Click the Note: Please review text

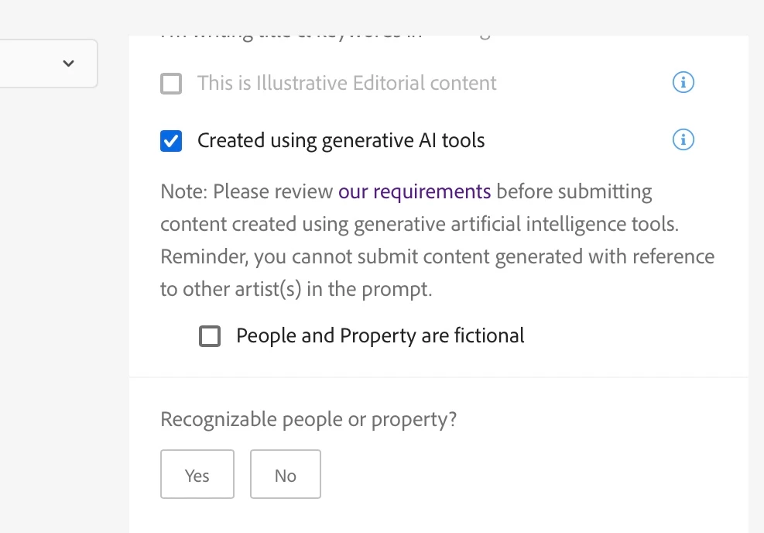(x=247, y=191)
